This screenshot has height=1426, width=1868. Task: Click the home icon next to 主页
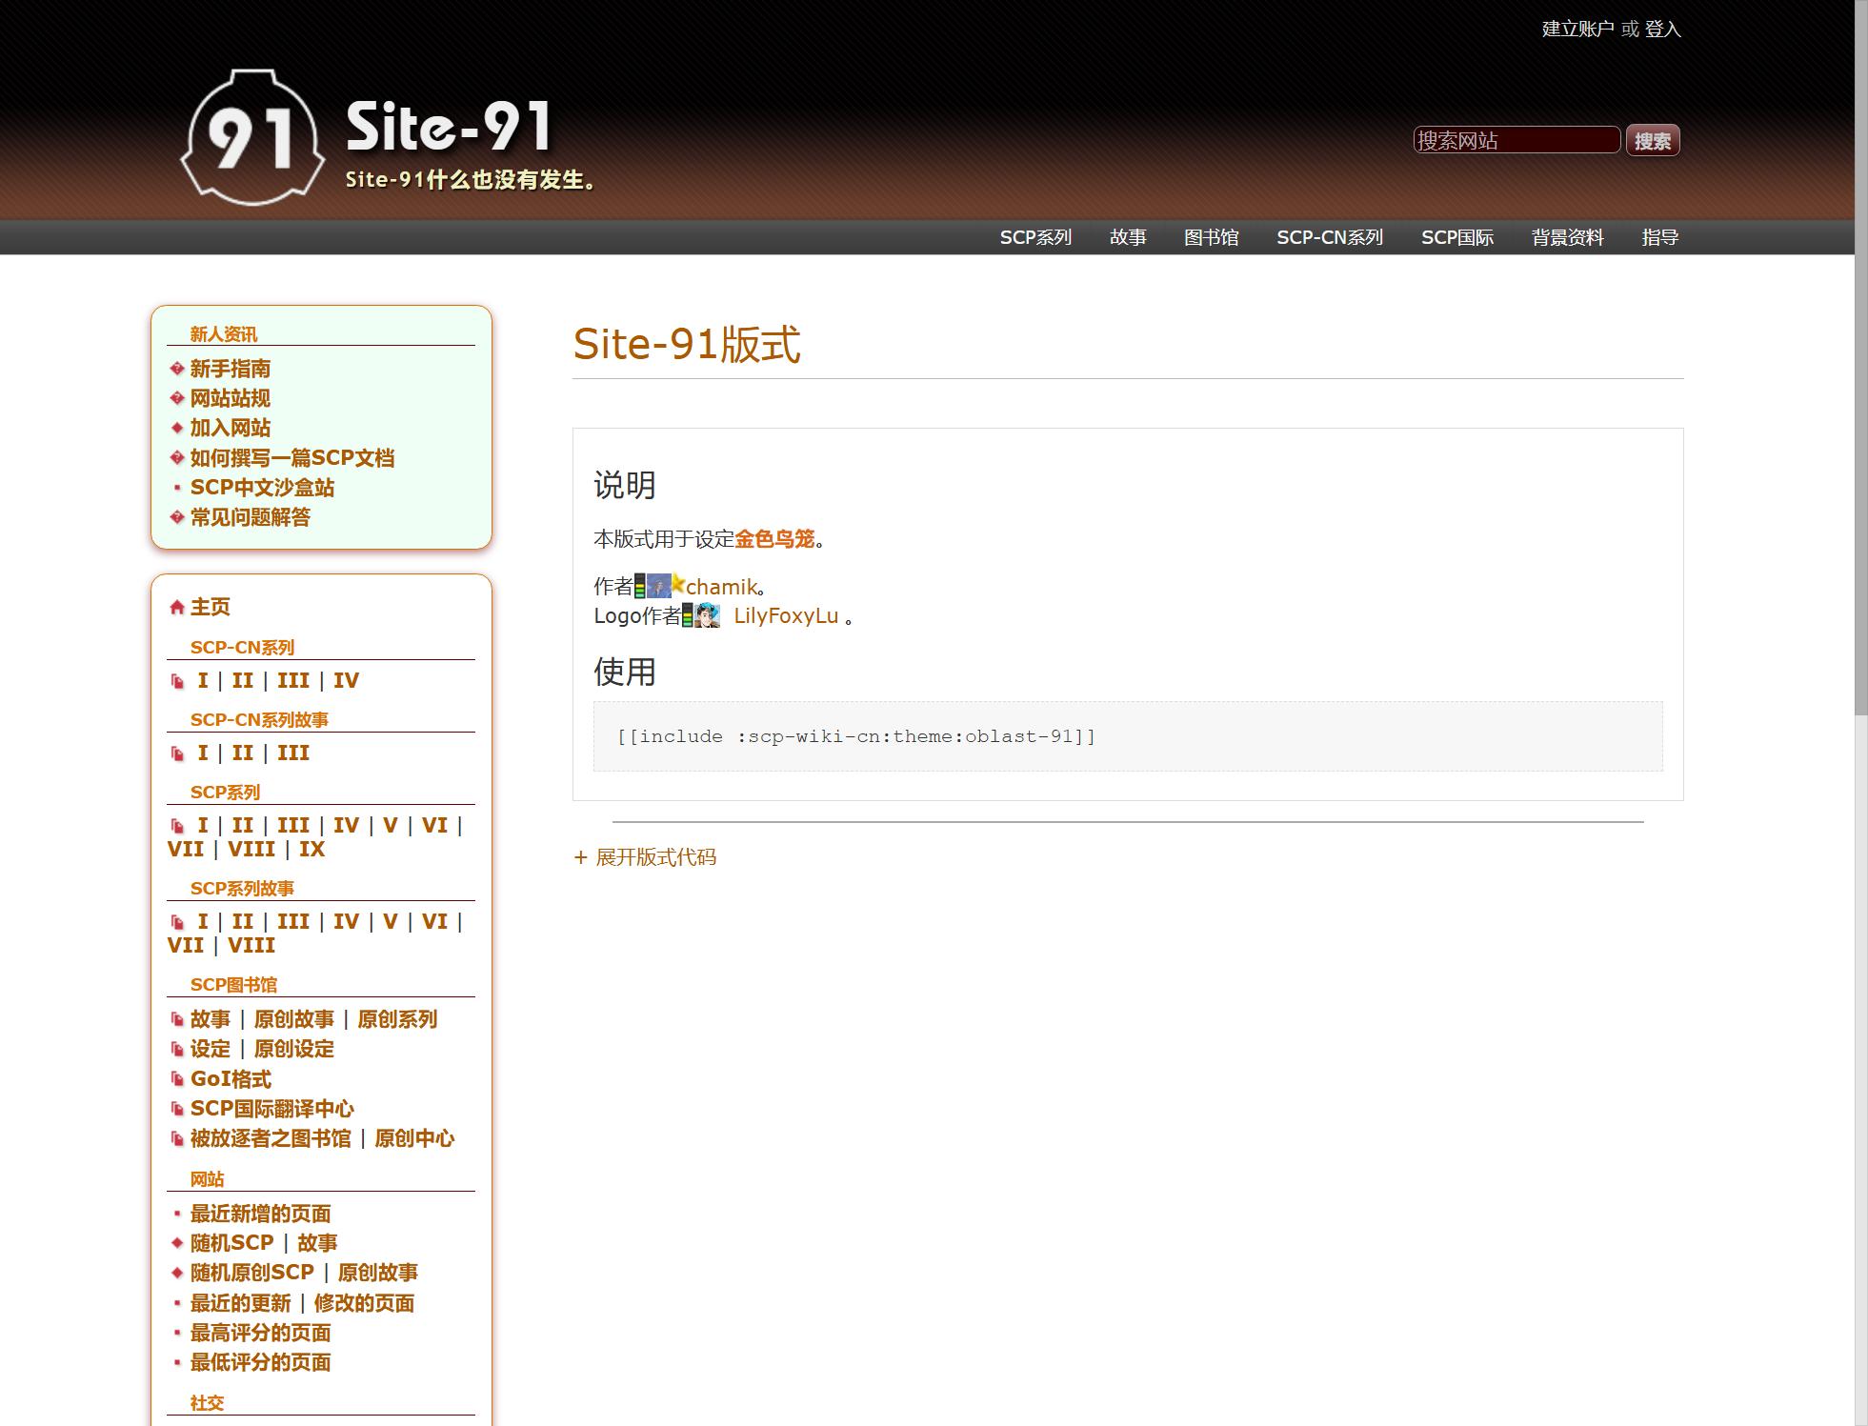point(177,608)
